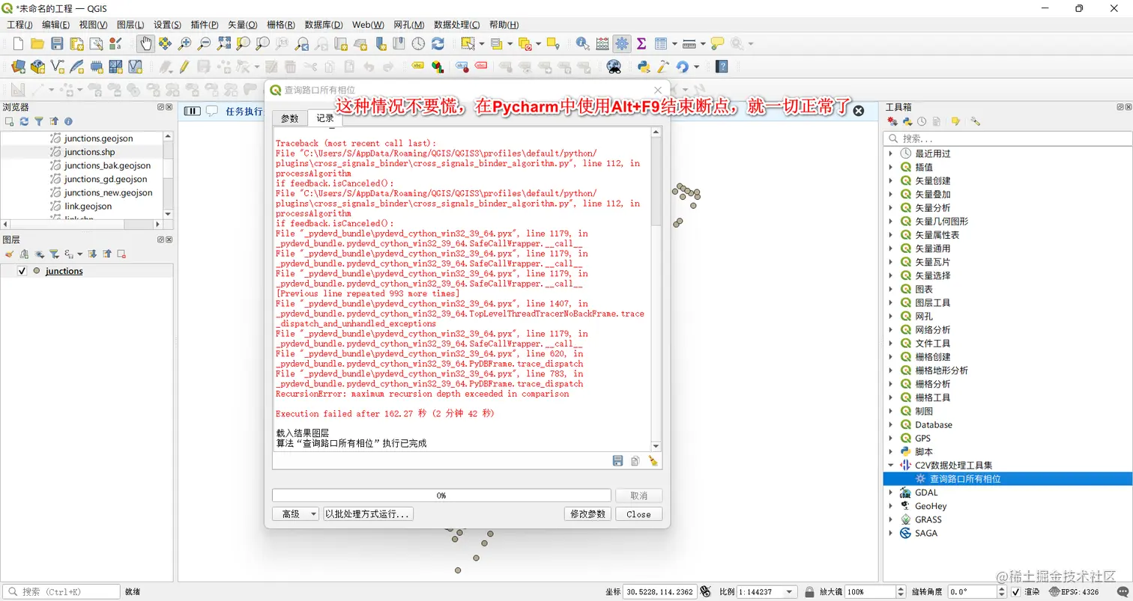Open Layer Styling panel brush icon
The height and width of the screenshot is (601, 1133).
(x=10, y=254)
